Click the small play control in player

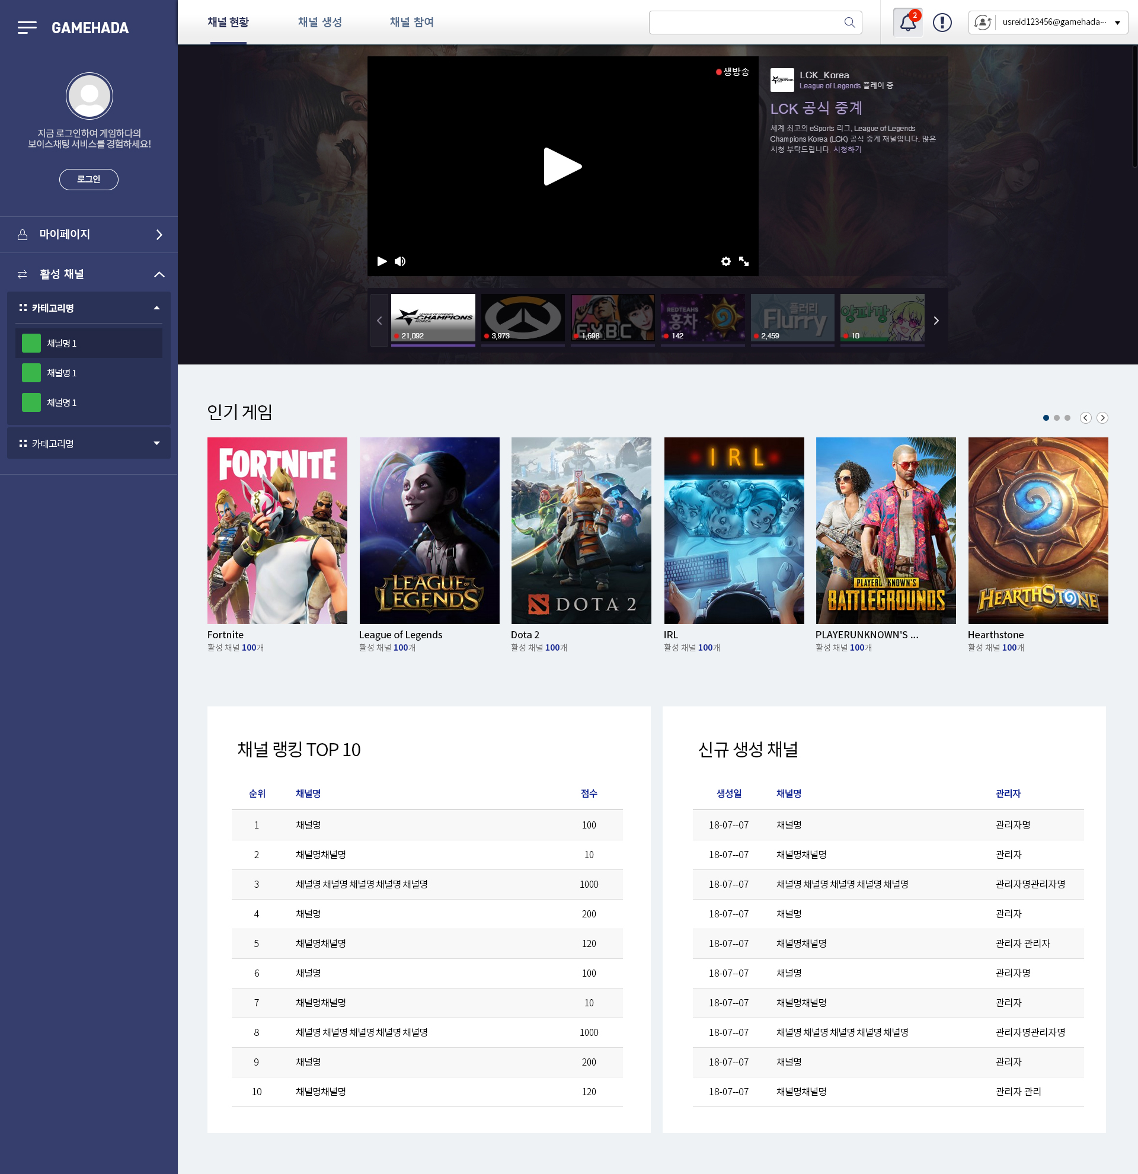point(382,261)
